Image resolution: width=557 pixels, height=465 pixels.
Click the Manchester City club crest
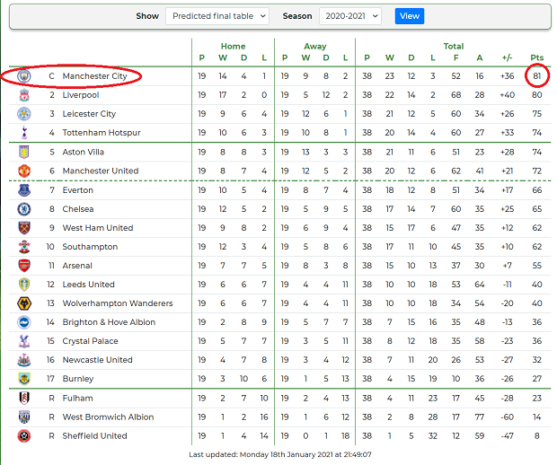[24, 76]
